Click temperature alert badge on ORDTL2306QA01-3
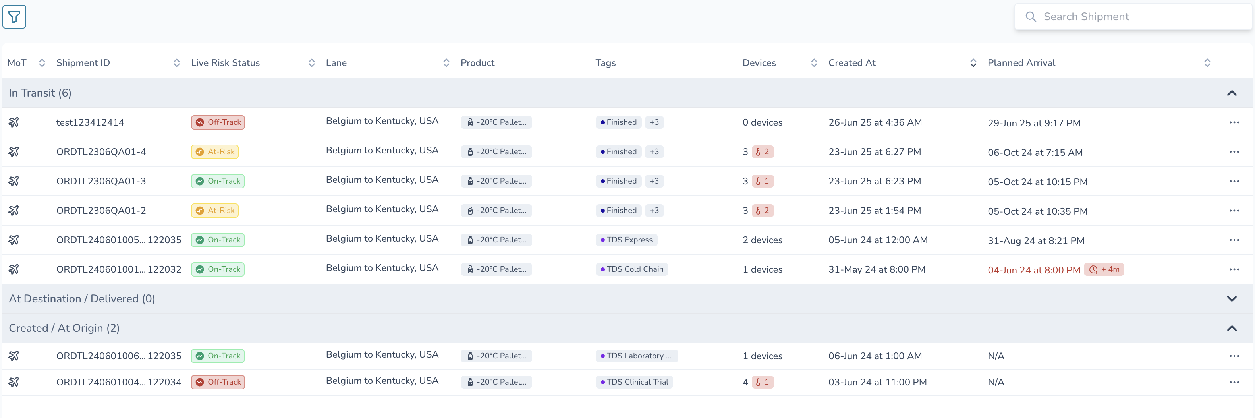 [x=763, y=181]
